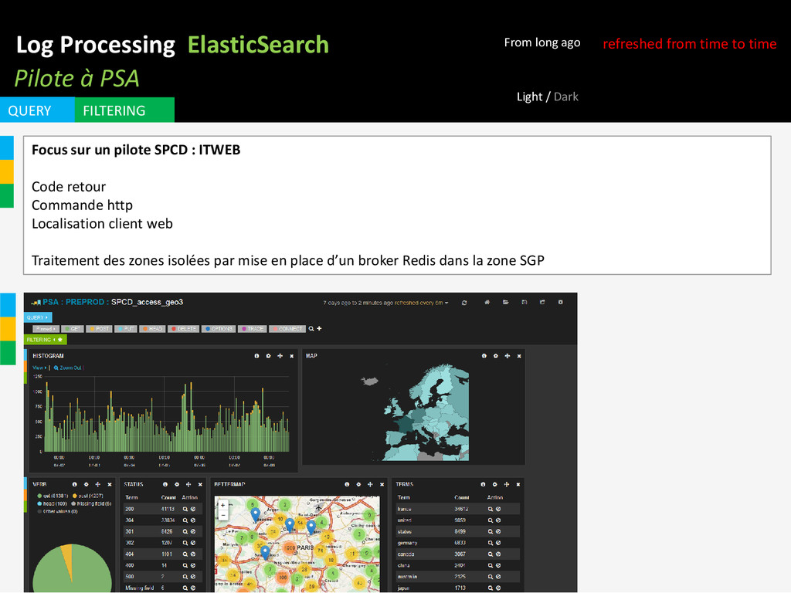The height and width of the screenshot is (593, 791).
Task: Go to the home dashboard icon
Action: coord(487,302)
